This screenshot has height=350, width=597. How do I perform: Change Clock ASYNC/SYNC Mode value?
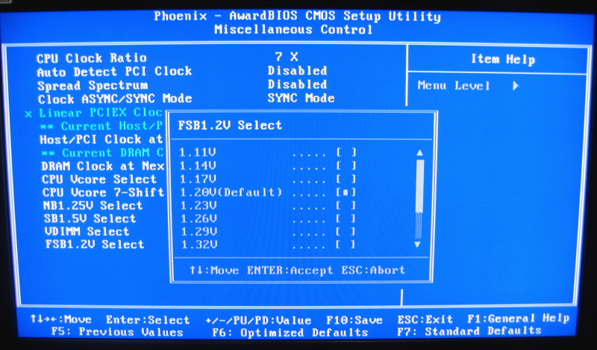tap(301, 98)
